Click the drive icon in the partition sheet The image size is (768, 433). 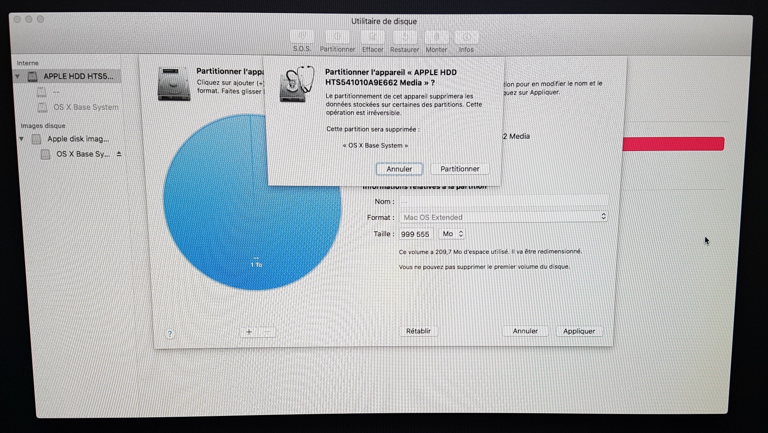tap(174, 84)
